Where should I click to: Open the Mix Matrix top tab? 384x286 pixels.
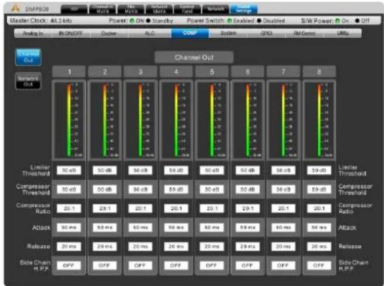131,9
